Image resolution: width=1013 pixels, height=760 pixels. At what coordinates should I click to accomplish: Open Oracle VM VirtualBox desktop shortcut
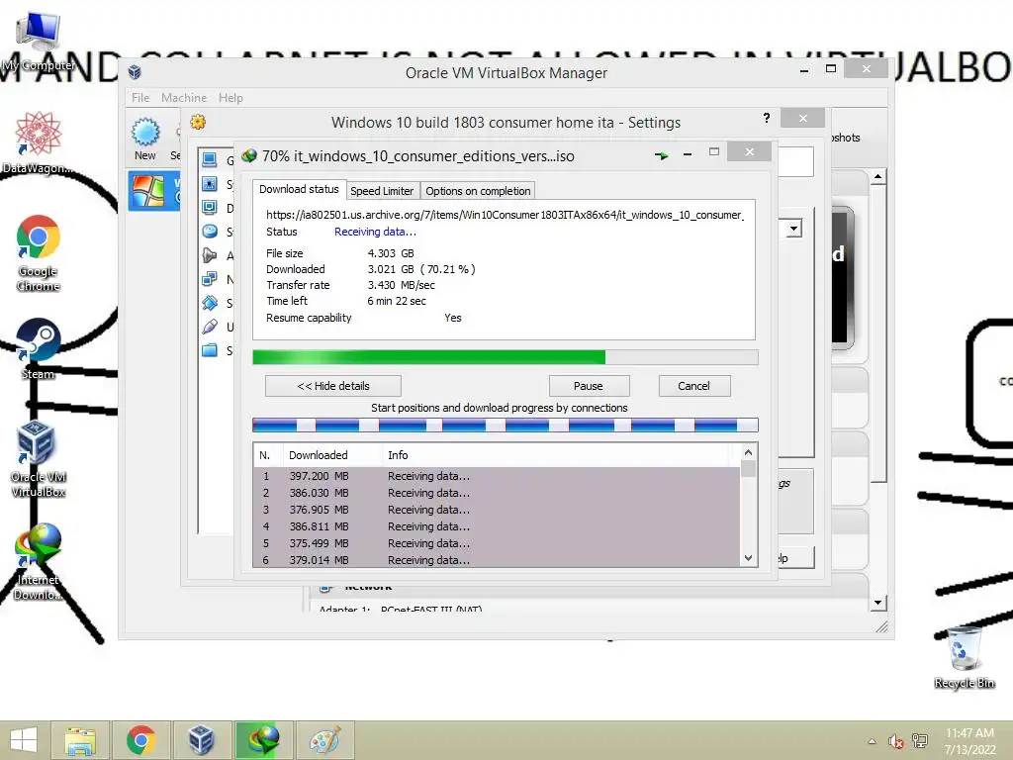(x=38, y=459)
